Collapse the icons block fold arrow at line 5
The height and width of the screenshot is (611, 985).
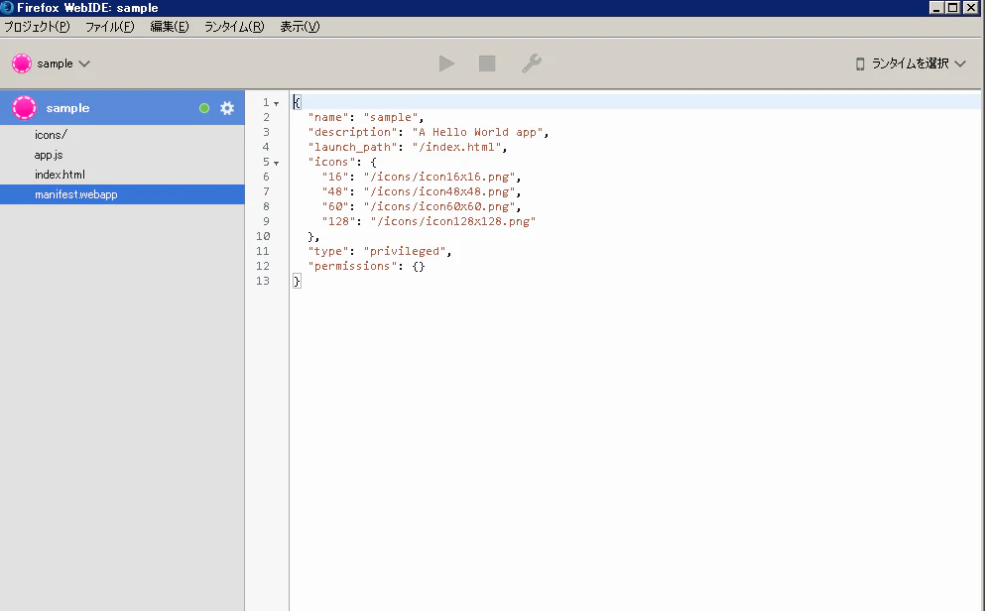coord(276,163)
